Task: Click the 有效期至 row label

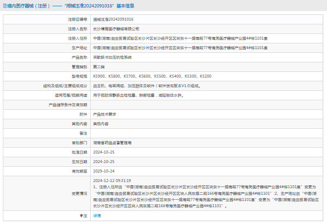Action: (x=79, y=171)
